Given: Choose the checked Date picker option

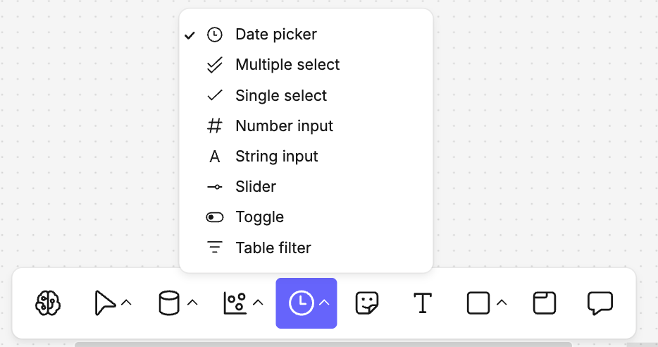Looking at the screenshot, I should [x=275, y=34].
